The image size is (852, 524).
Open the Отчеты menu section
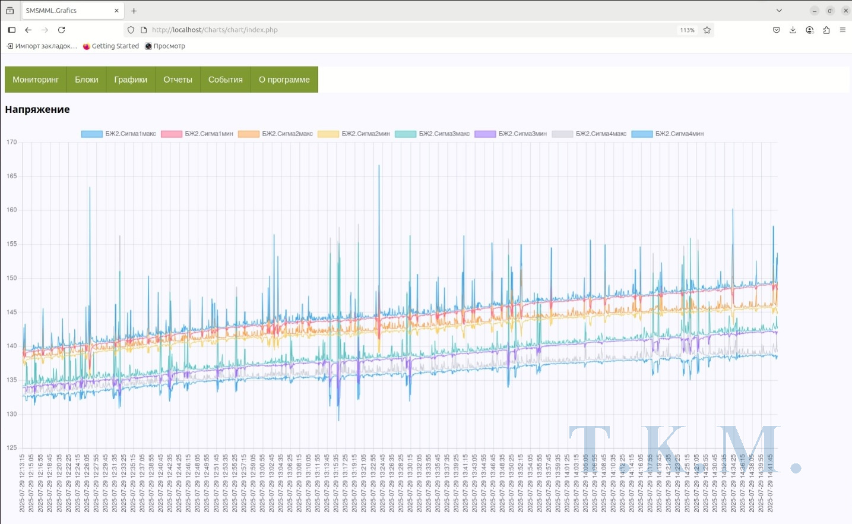[178, 80]
